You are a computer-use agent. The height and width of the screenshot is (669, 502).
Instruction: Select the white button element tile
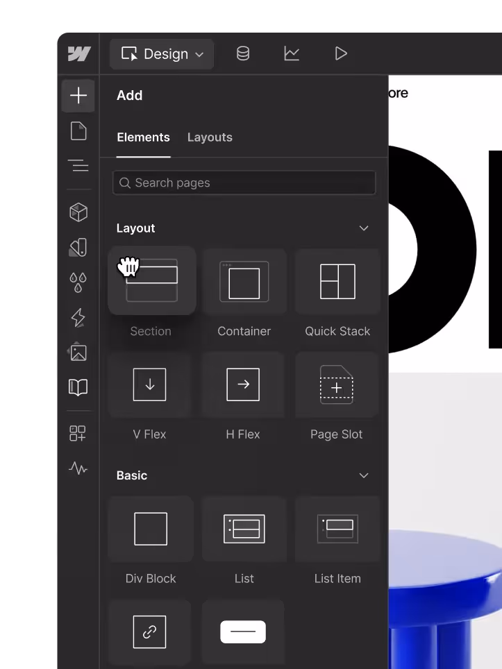point(243,632)
